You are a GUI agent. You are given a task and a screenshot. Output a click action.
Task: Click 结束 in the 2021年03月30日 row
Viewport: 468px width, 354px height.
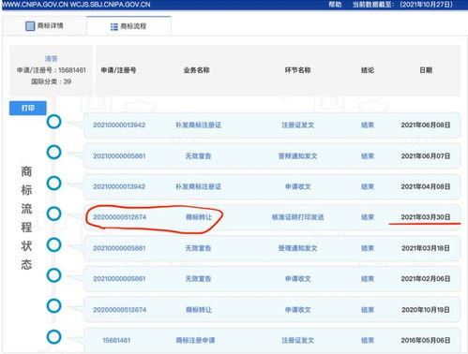pyautogui.click(x=368, y=217)
